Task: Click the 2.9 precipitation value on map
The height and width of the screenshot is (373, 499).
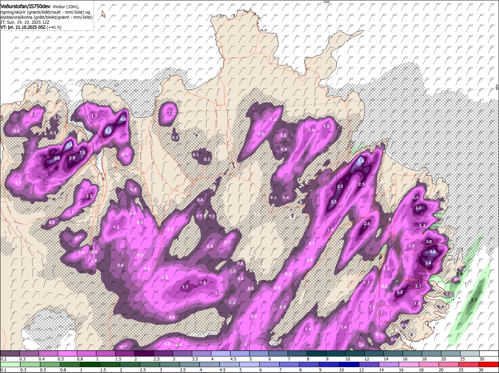Action: click(x=72, y=158)
